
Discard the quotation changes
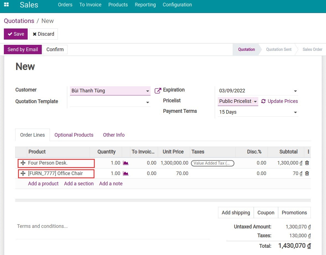point(43,34)
